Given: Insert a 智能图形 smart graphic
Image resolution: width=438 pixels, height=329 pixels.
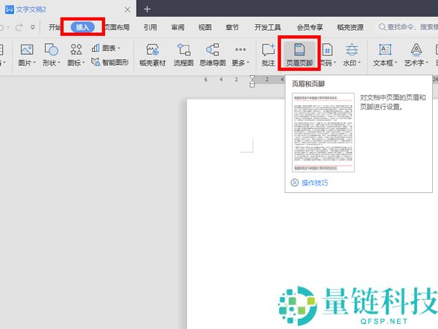Looking at the screenshot, I should (110, 63).
